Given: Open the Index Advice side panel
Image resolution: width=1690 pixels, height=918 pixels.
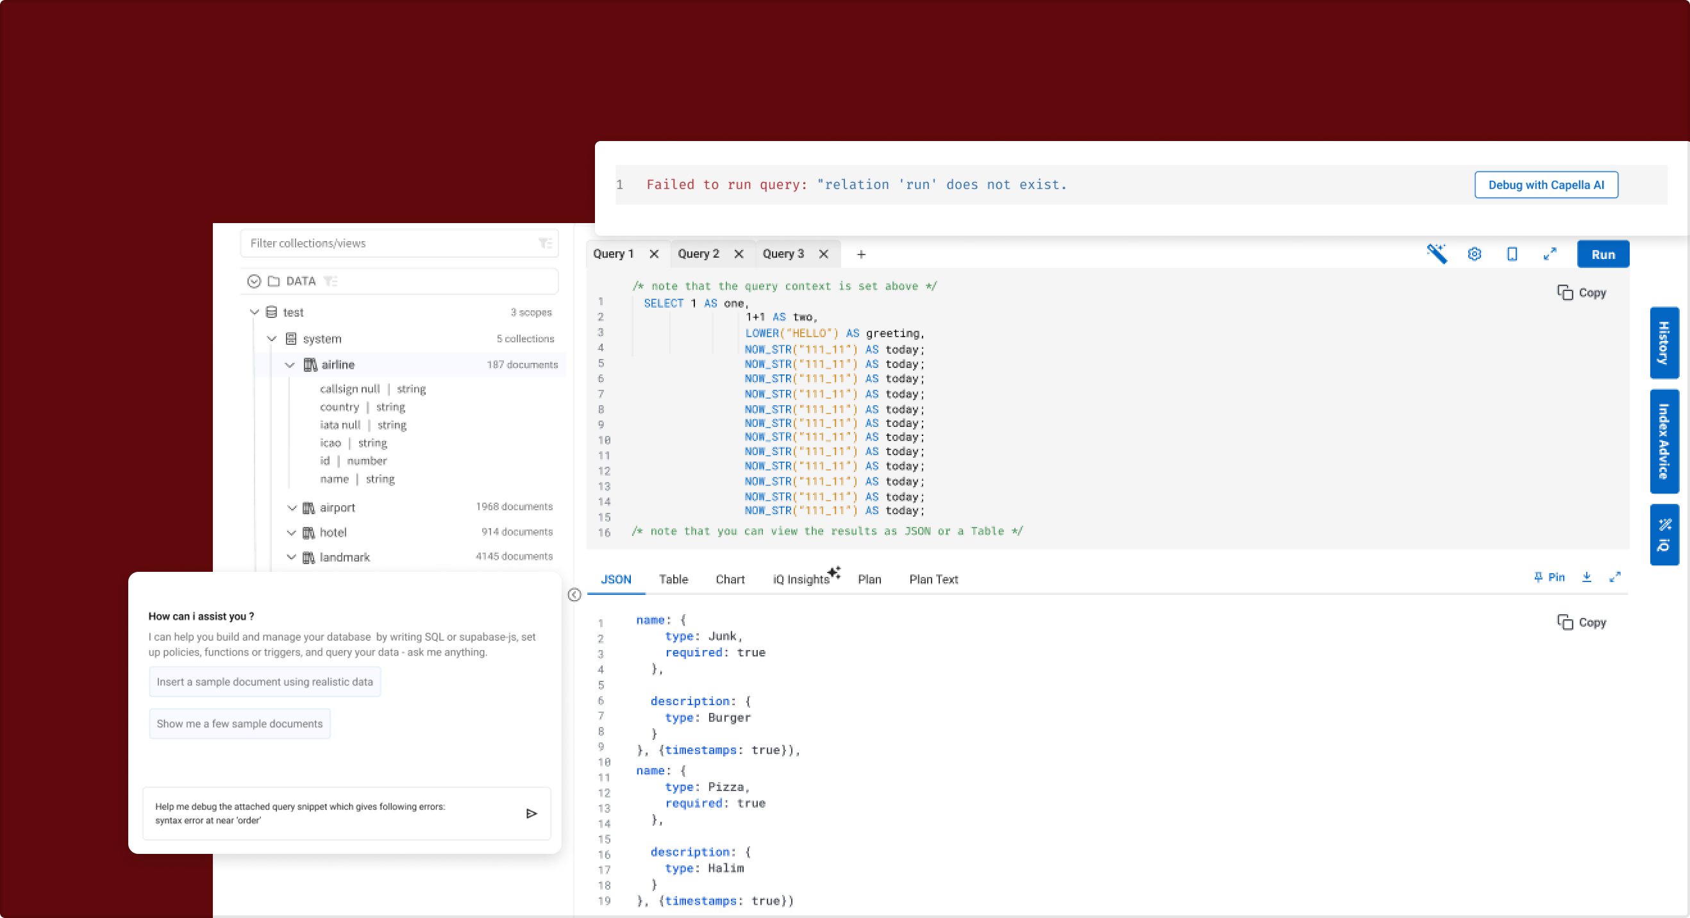Looking at the screenshot, I should (1664, 442).
